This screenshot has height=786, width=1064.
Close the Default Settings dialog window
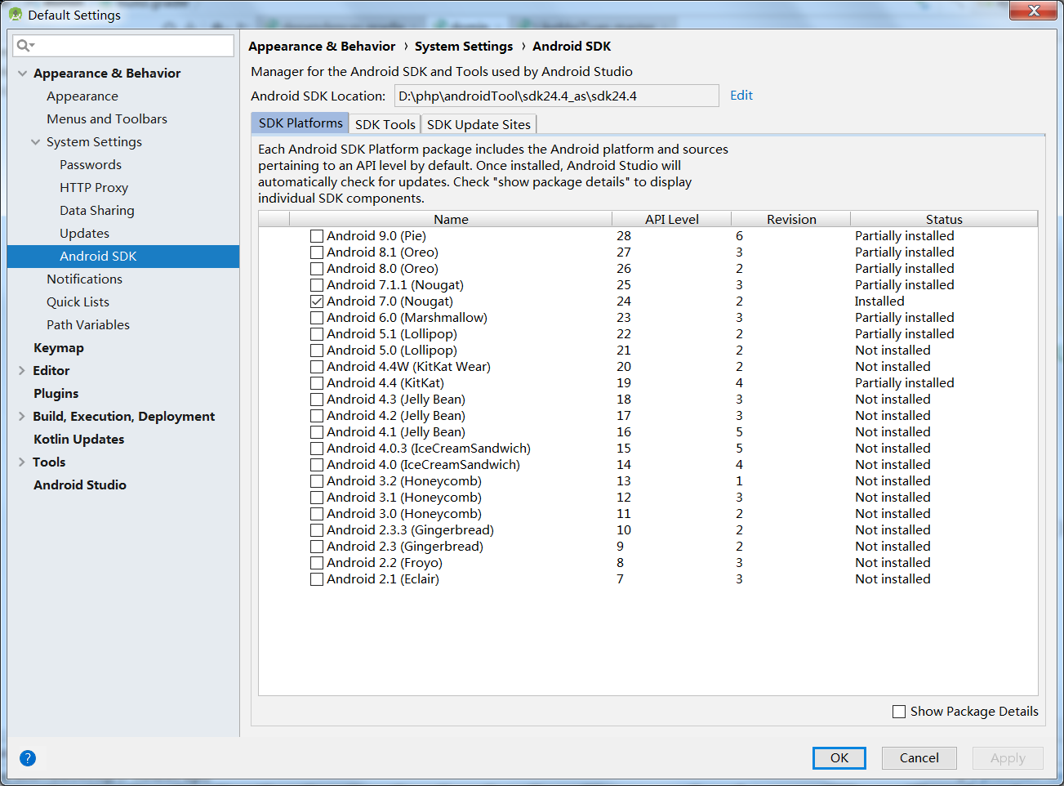point(1034,11)
